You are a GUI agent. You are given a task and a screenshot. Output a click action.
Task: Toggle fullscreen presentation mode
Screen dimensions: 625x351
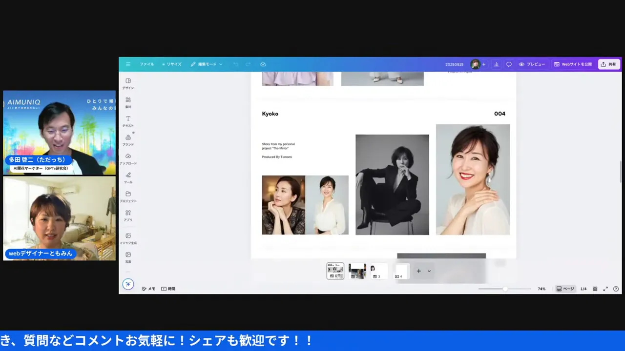click(605, 289)
